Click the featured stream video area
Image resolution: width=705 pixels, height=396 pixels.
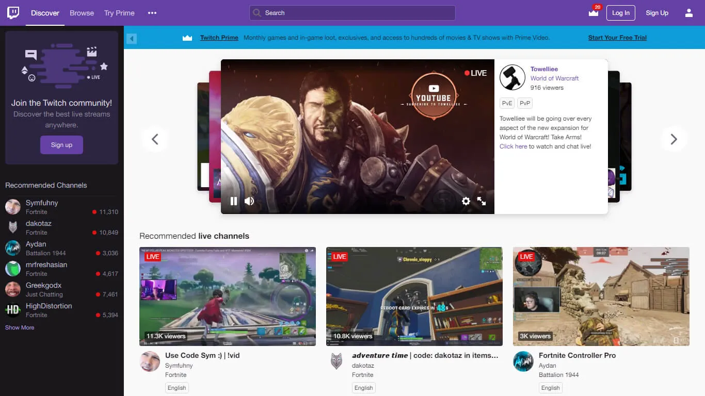358,137
